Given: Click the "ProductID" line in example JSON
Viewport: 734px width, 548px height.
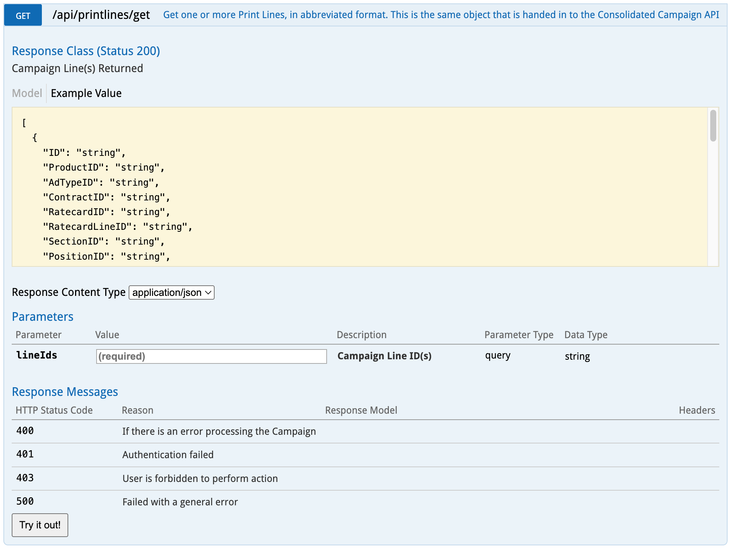Looking at the screenshot, I should tap(104, 168).
